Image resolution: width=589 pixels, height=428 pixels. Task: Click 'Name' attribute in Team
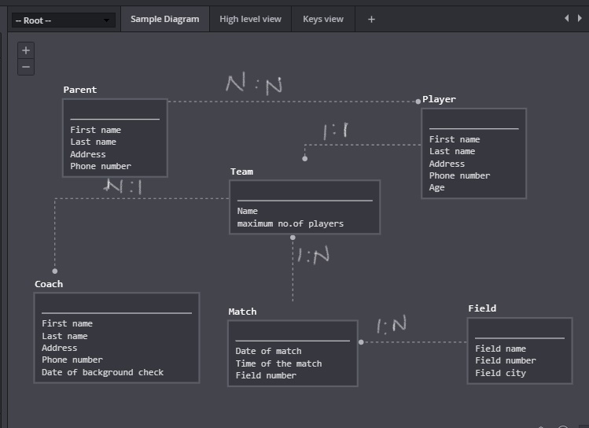(x=247, y=211)
